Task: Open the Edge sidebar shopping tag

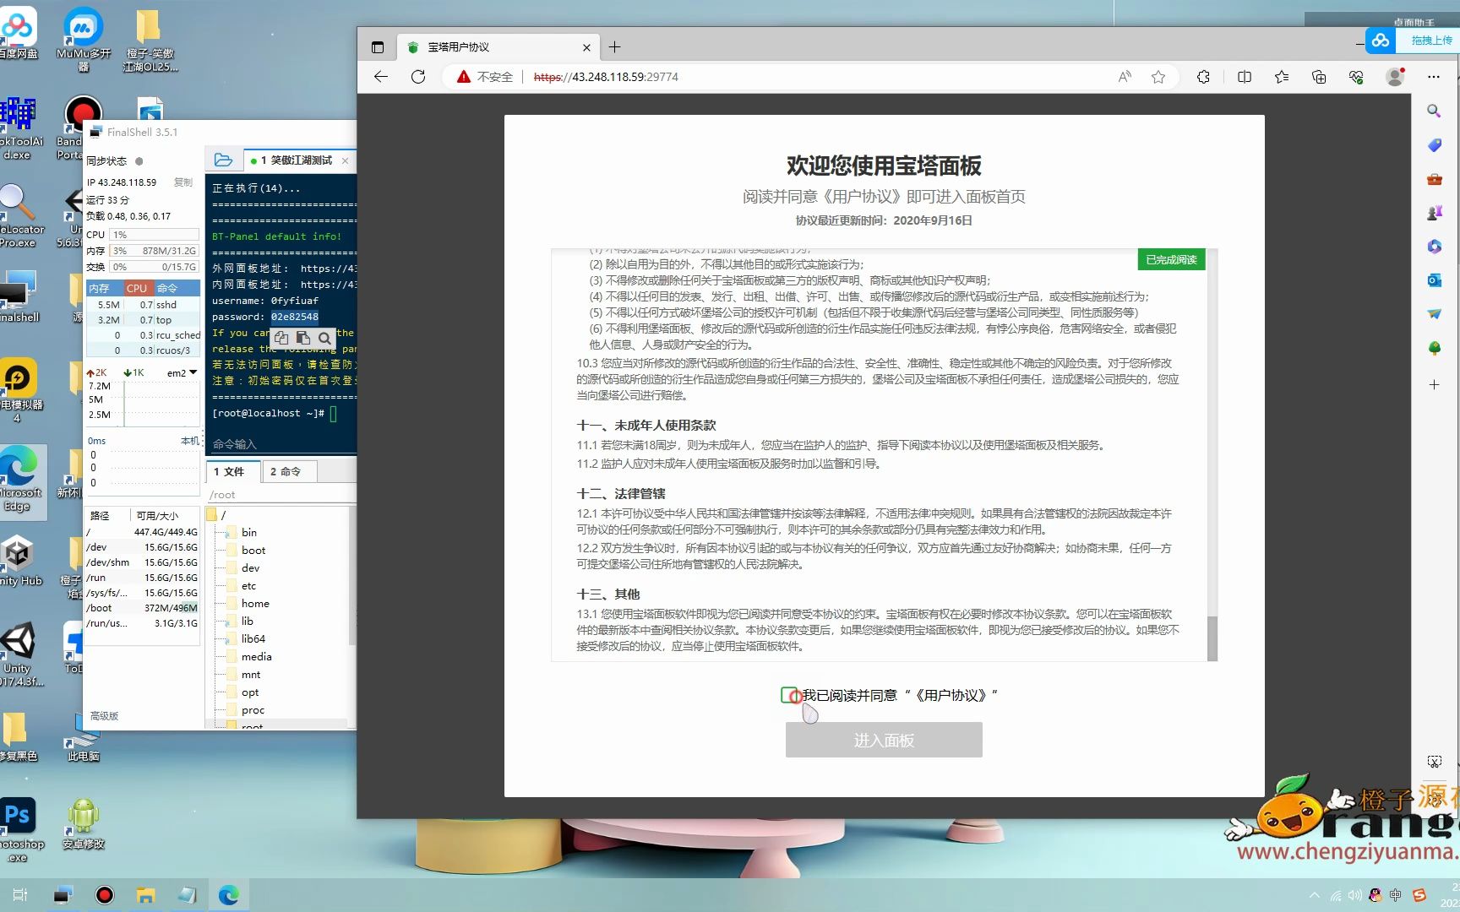Action: (x=1434, y=145)
